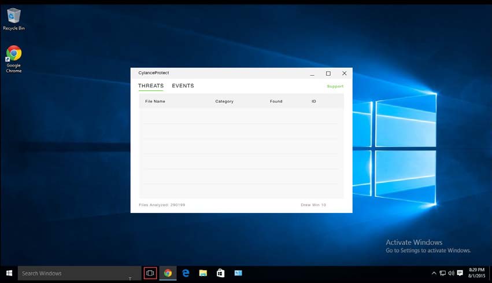Screen dimensions: 492x283
Task: Open network status tray icon
Action: tap(442, 273)
